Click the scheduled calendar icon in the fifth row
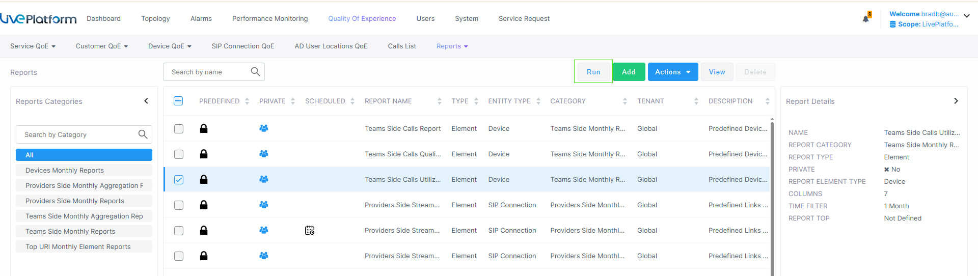 pyautogui.click(x=310, y=231)
